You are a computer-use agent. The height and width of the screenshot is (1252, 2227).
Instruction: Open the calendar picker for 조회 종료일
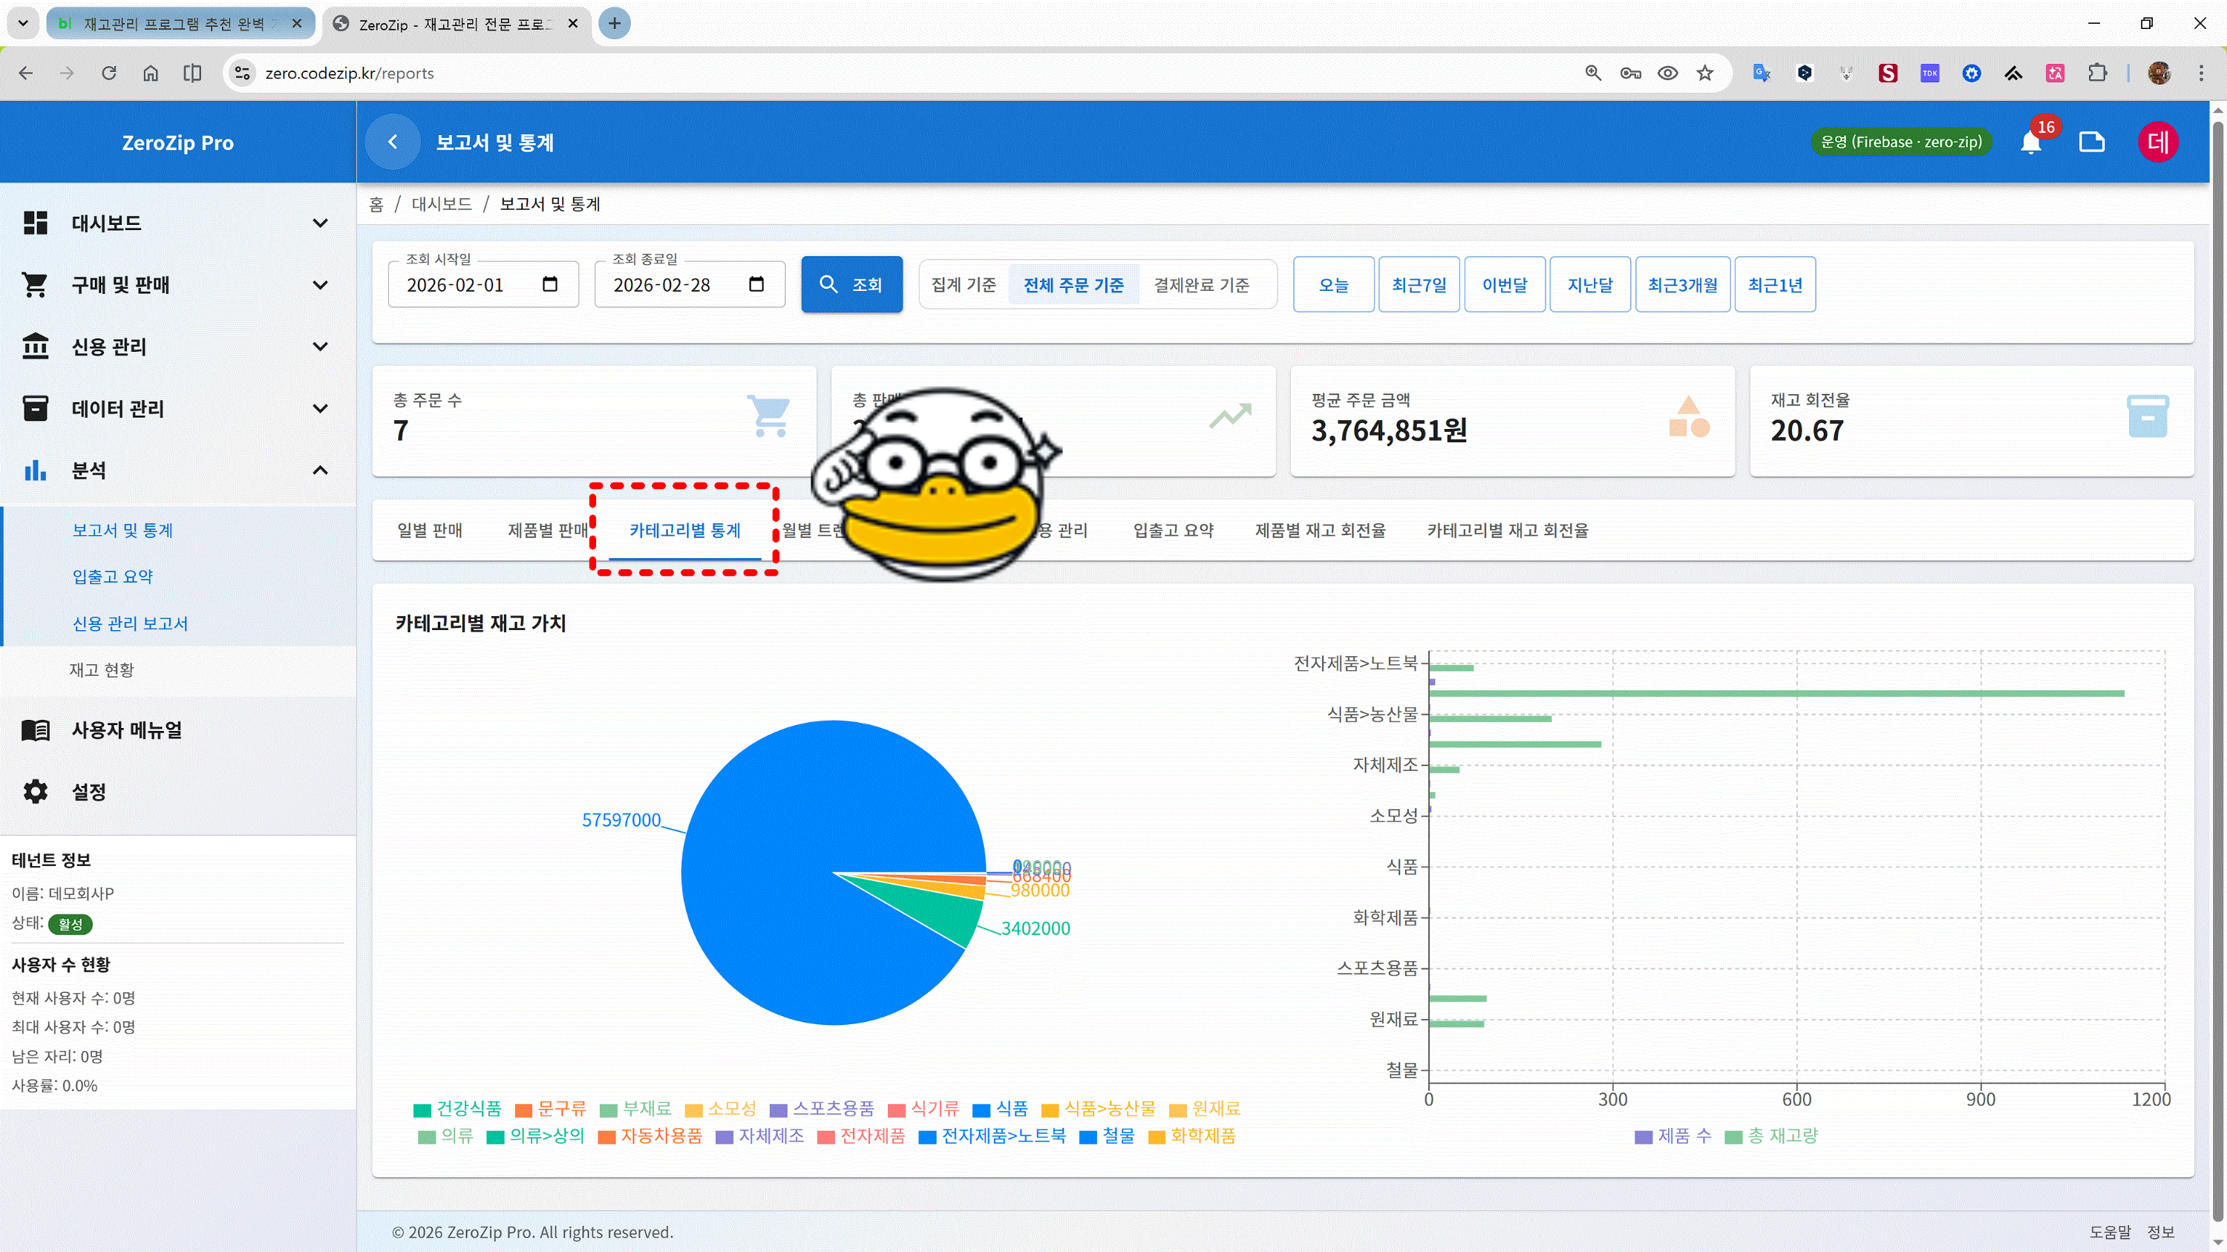pos(756,284)
